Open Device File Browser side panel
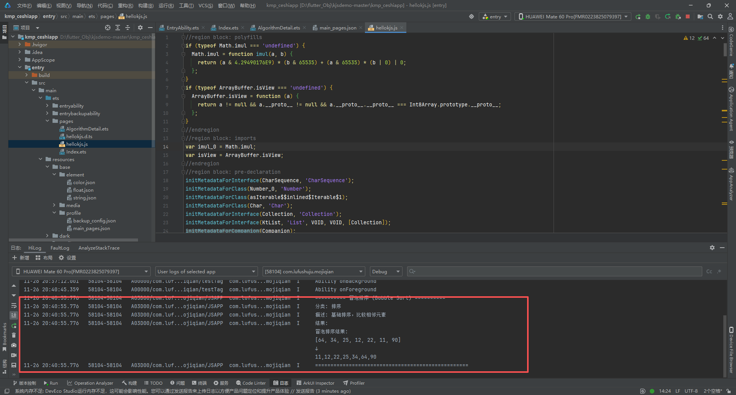 click(x=731, y=350)
